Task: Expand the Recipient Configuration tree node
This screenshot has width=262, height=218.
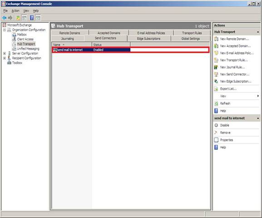Action: (x=5, y=58)
